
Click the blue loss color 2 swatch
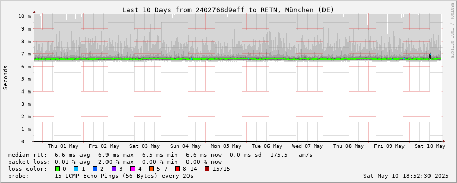click(95, 169)
